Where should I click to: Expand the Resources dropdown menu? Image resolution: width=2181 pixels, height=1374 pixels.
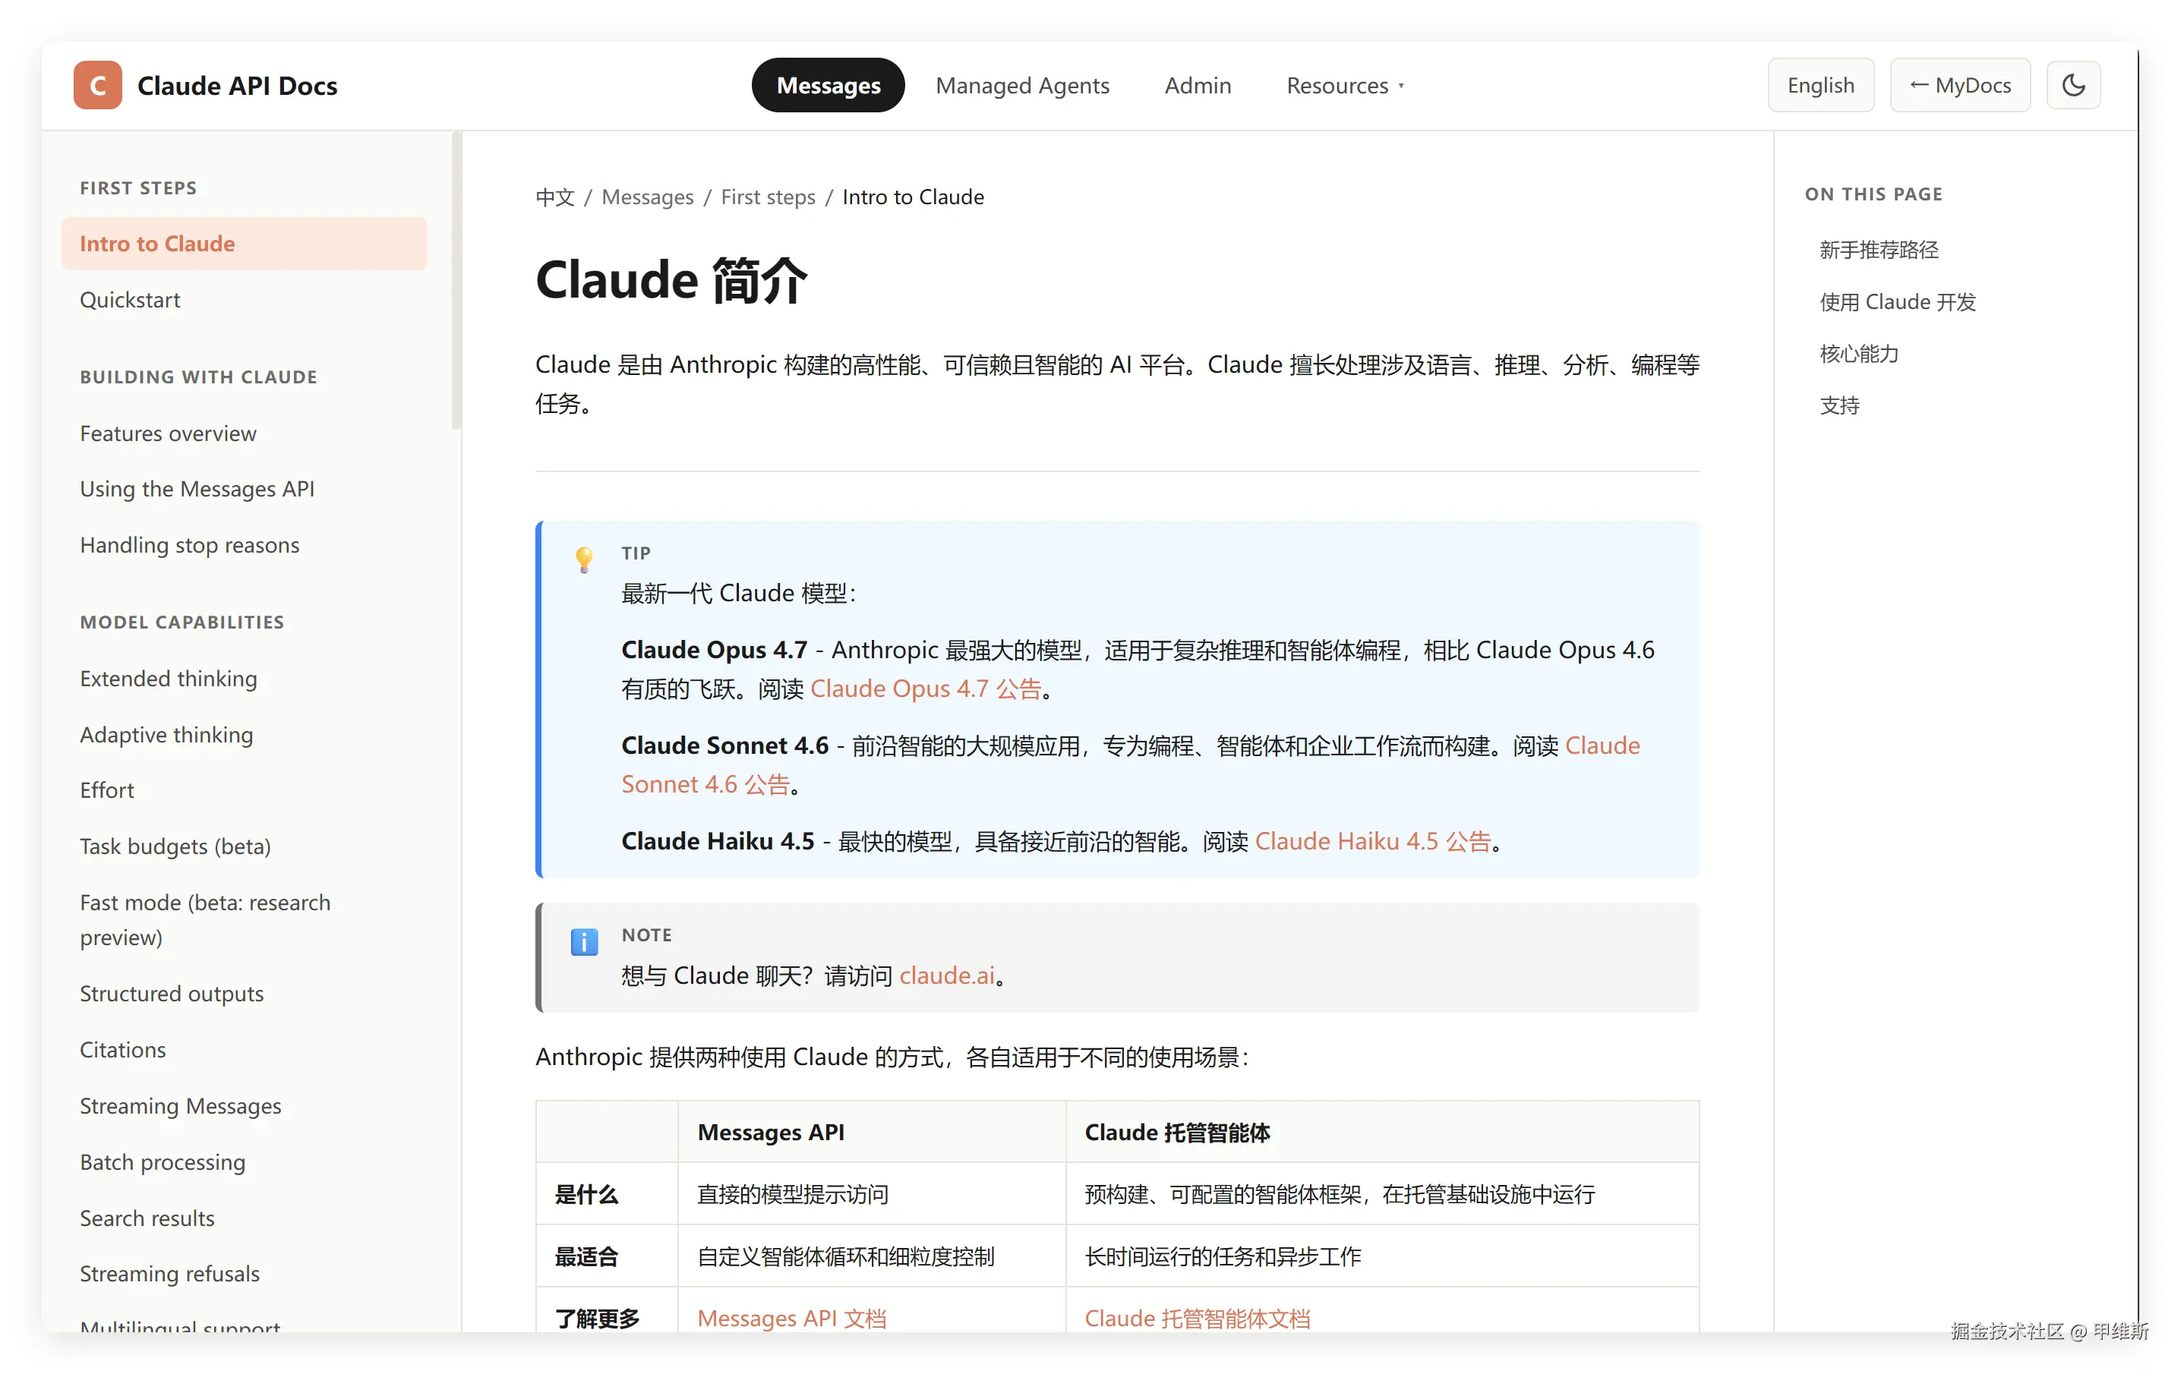[1345, 85]
